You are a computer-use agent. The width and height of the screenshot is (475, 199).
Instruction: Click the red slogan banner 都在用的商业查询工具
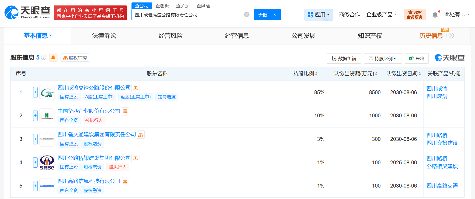click(x=90, y=13)
